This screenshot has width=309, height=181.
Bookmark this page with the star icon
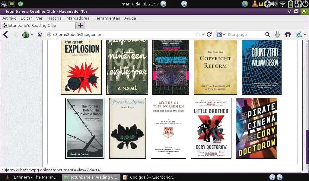(198, 34)
